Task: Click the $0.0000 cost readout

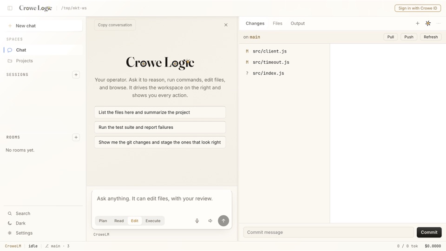Action: coord(433,246)
